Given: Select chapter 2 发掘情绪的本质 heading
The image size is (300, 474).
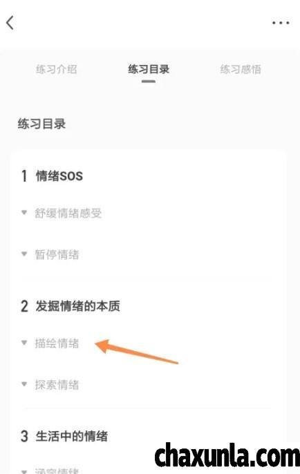Looking at the screenshot, I should point(77,306).
